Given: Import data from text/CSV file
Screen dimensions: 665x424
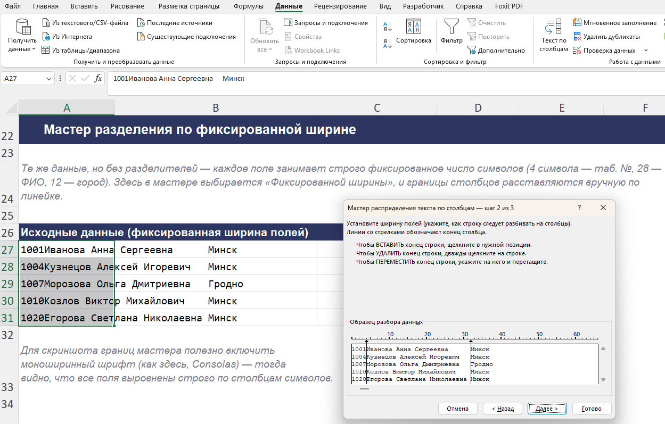Looking at the screenshot, I should point(85,23).
